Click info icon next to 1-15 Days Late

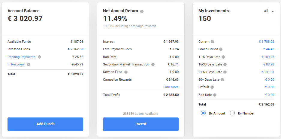pos(223,57)
